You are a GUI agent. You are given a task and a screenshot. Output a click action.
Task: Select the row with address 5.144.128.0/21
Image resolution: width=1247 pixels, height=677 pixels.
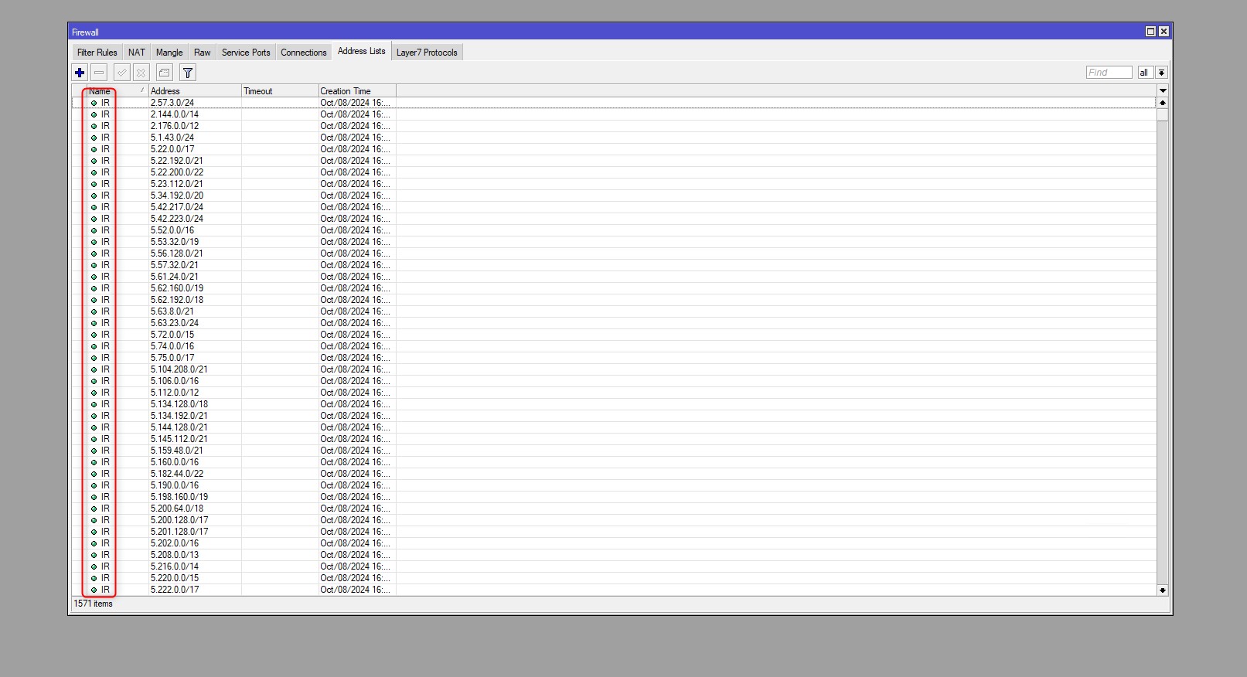click(x=615, y=427)
